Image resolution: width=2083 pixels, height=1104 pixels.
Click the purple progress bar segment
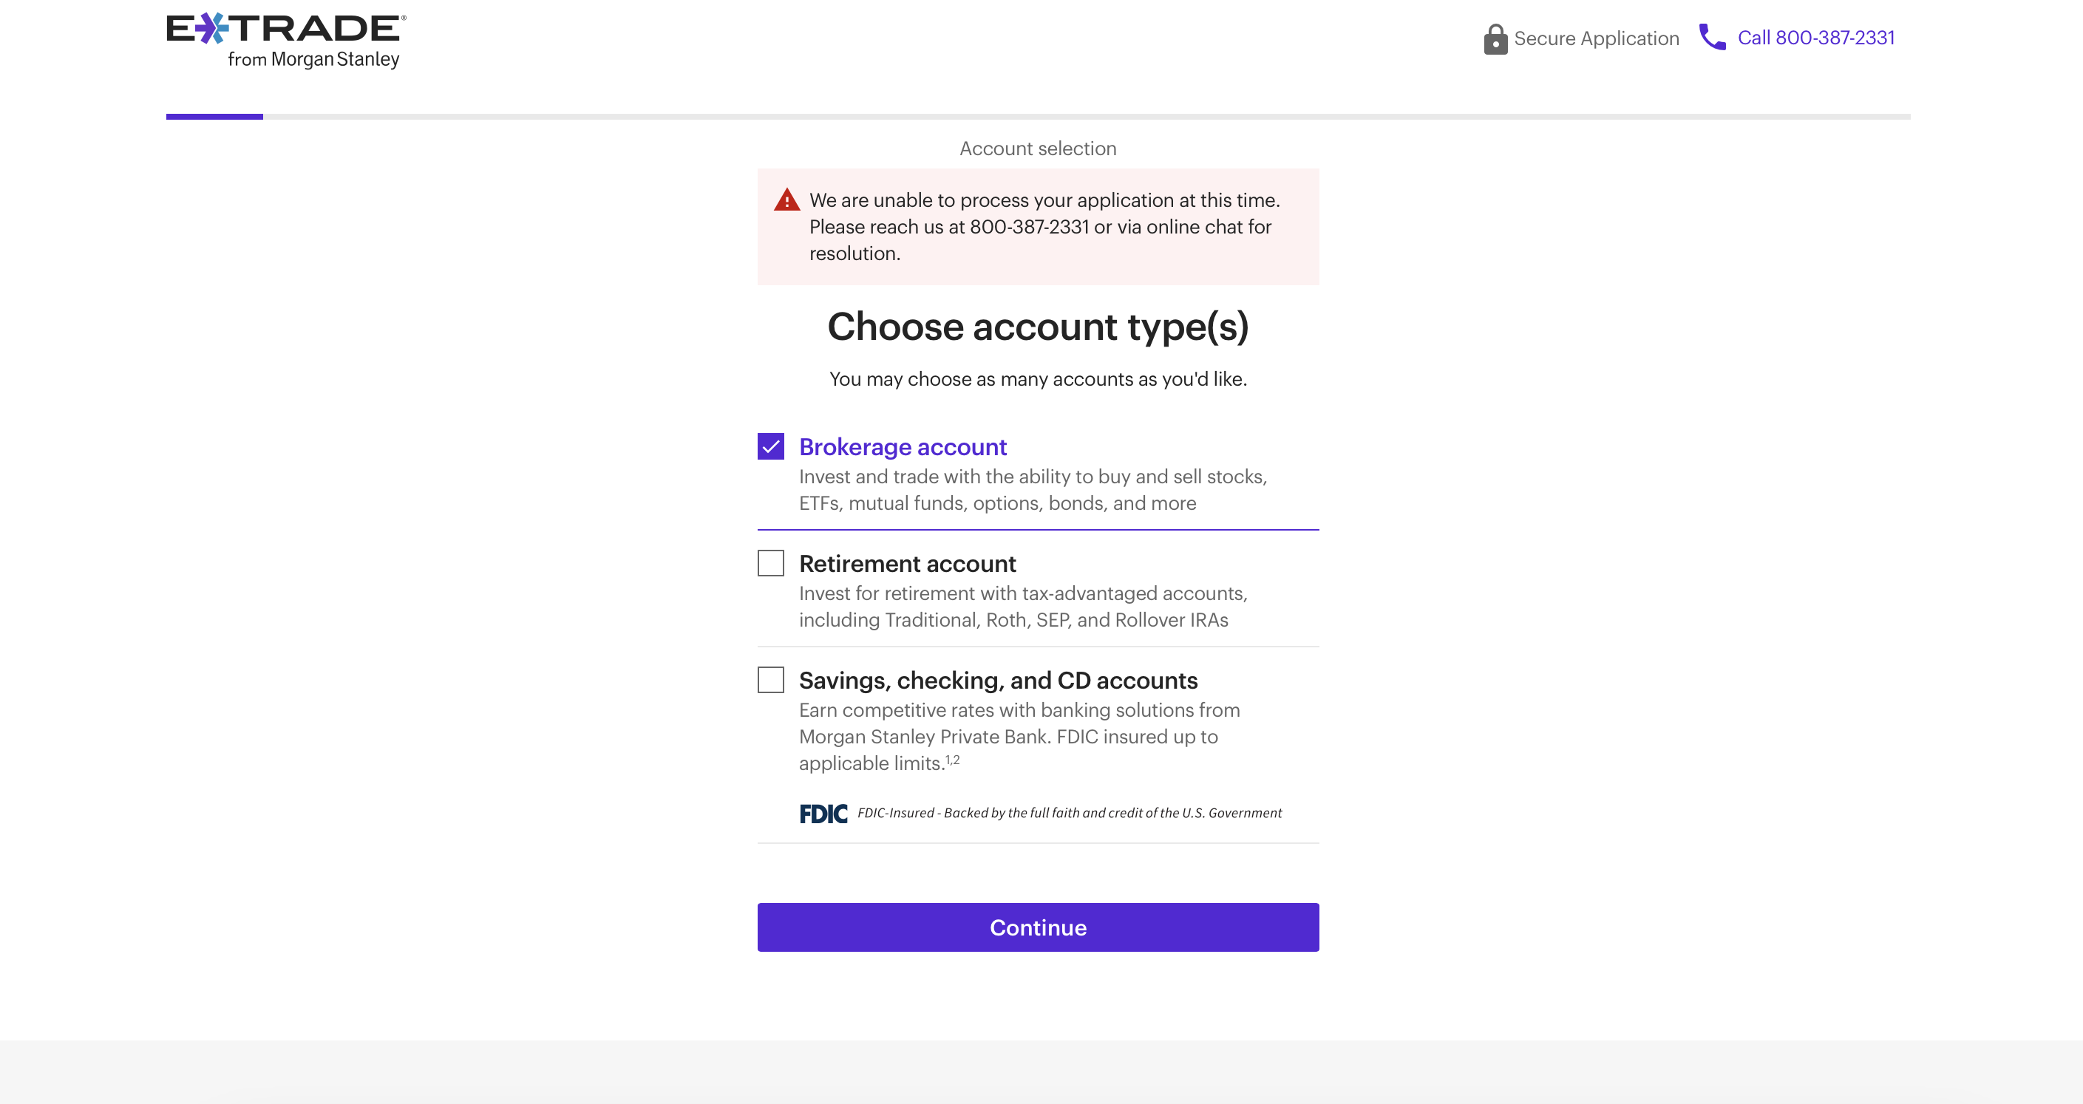(214, 116)
